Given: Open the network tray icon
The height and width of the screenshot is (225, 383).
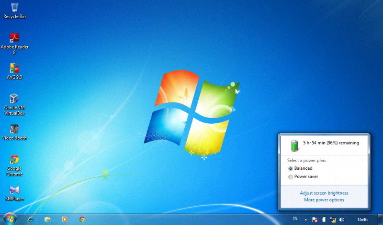Looking at the screenshot, I should coord(333,220).
